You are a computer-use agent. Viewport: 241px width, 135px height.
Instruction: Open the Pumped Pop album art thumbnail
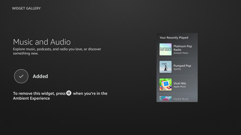tap(166, 67)
